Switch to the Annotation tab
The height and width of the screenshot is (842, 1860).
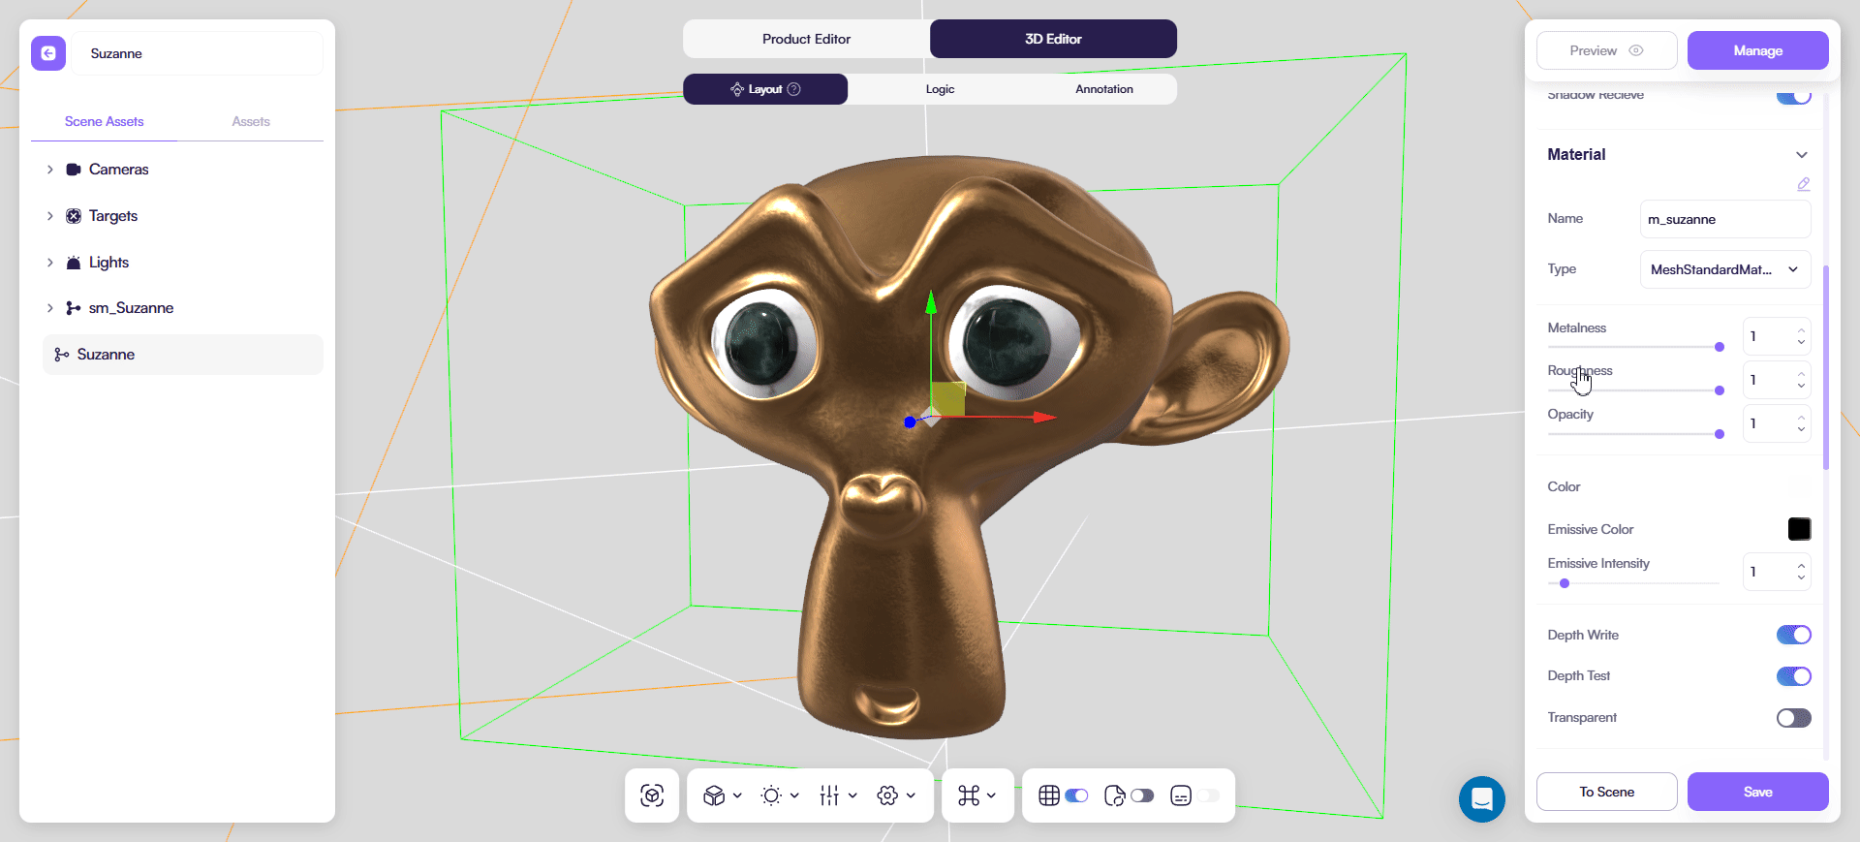pyautogui.click(x=1103, y=89)
